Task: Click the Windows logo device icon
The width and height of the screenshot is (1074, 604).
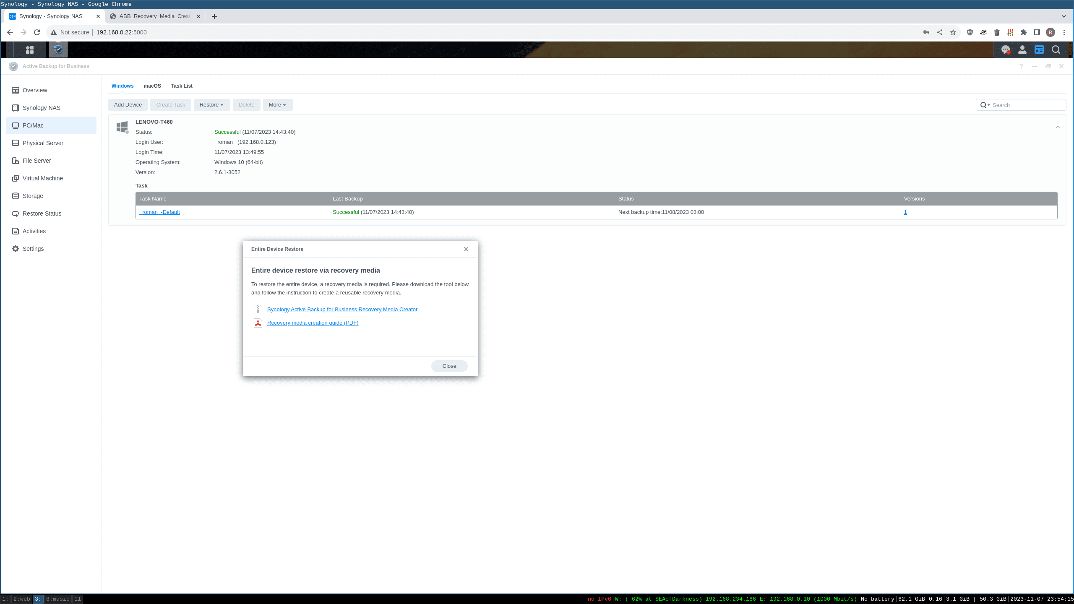Action: (122, 127)
